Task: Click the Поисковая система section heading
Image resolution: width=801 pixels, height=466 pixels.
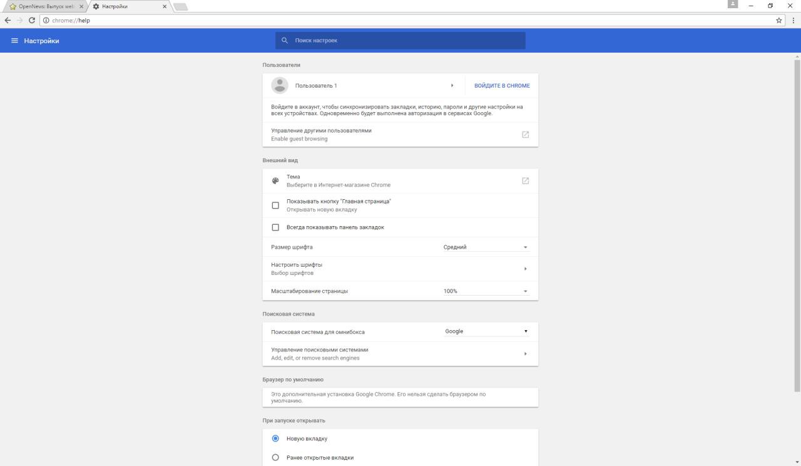Action: 288,314
